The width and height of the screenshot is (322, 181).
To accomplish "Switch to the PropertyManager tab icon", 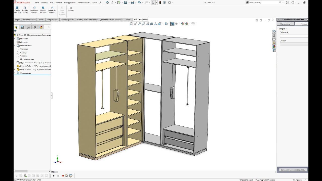I will coord(22,27).
